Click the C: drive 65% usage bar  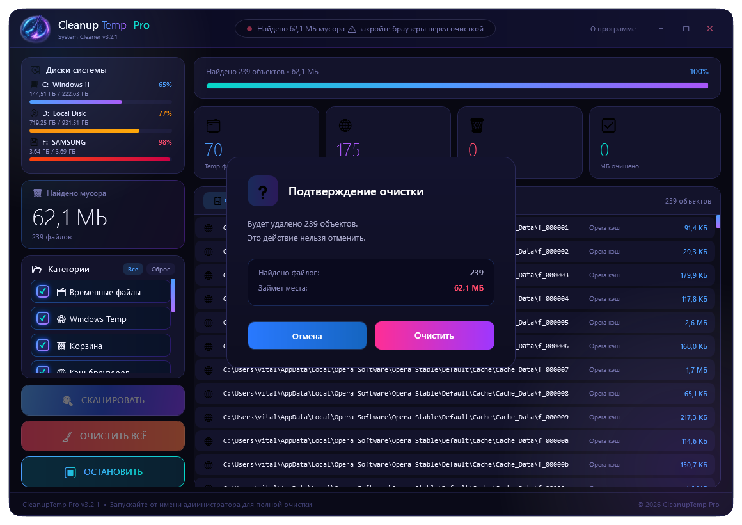tap(100, 102)
